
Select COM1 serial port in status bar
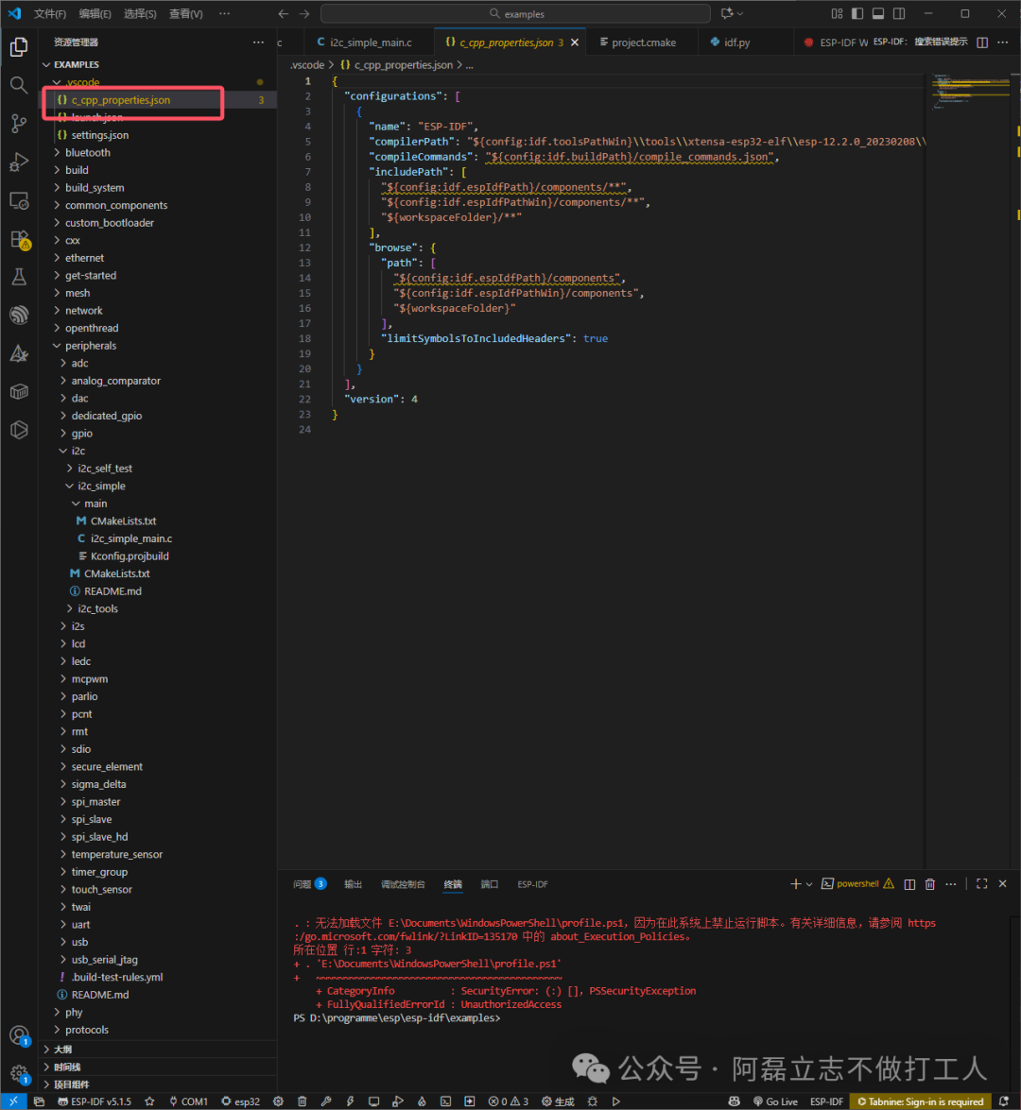[188, 1101]
